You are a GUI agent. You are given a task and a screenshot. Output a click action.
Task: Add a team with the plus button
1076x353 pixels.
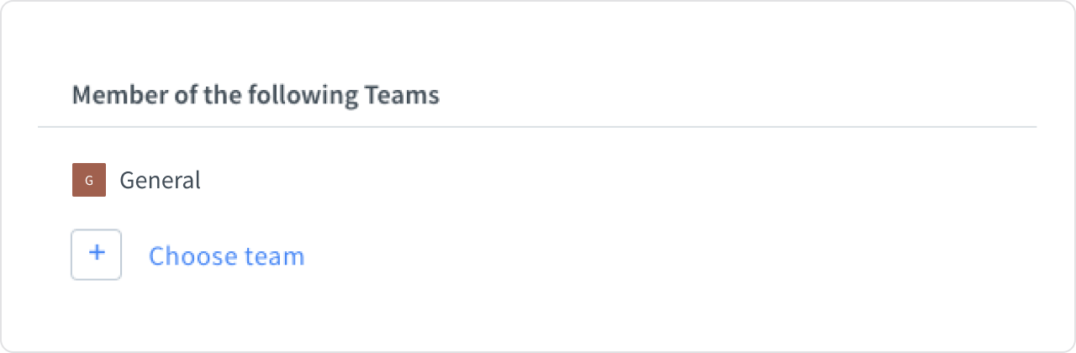[97, 255]
